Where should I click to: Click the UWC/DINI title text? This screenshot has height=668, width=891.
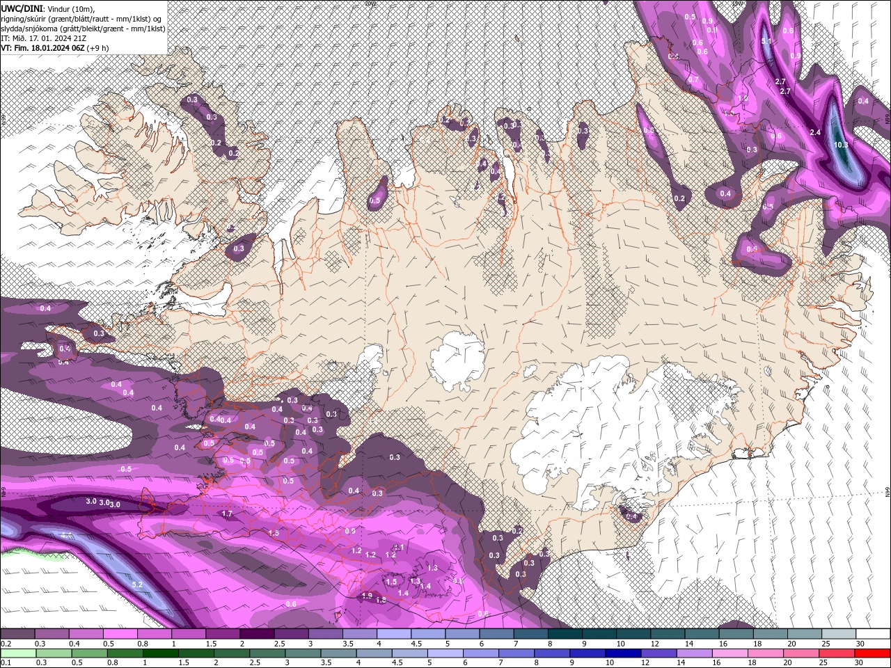pyautogui.click(x=22, y=8)
